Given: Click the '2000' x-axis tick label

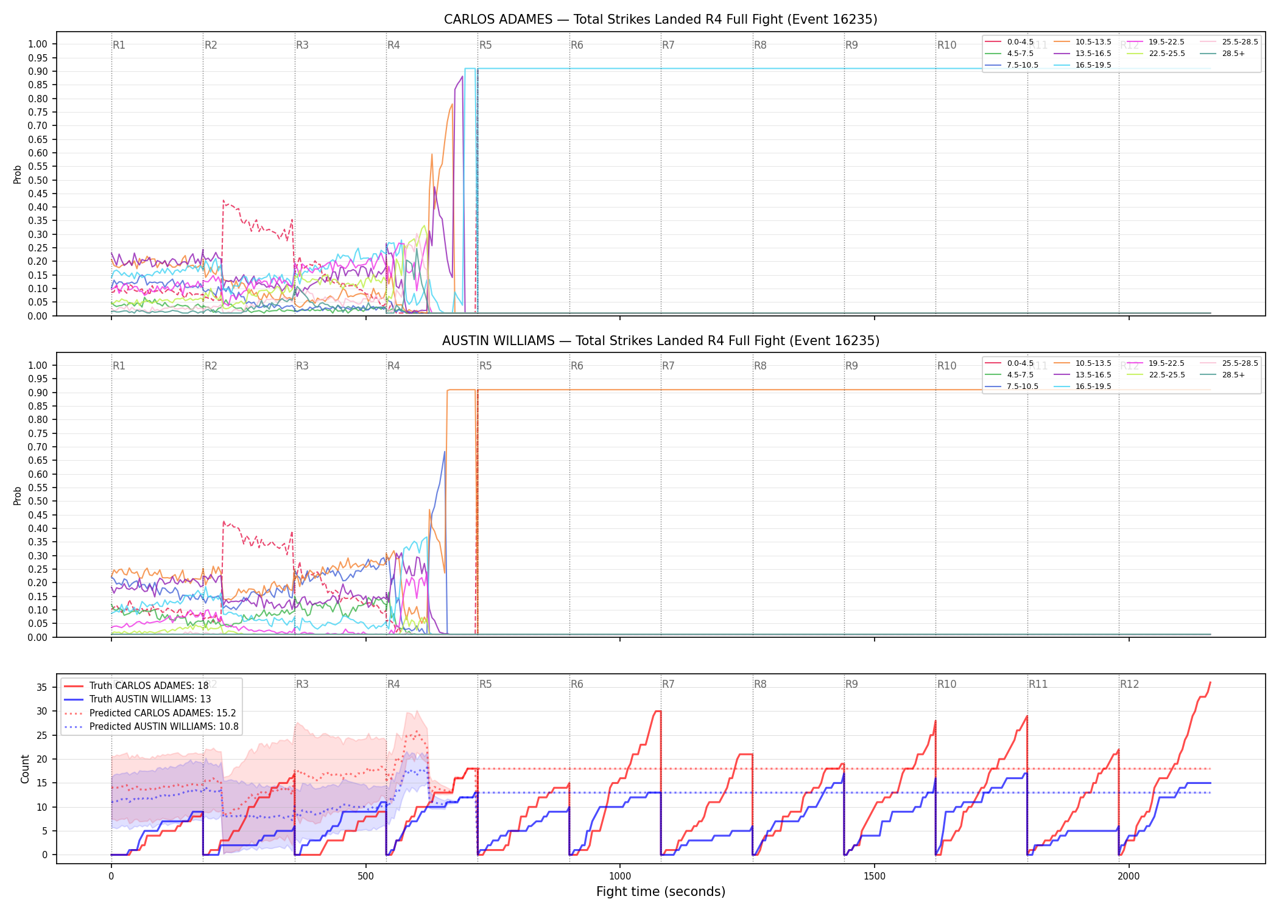Looking at the screenshot, I should [1129, 876].
